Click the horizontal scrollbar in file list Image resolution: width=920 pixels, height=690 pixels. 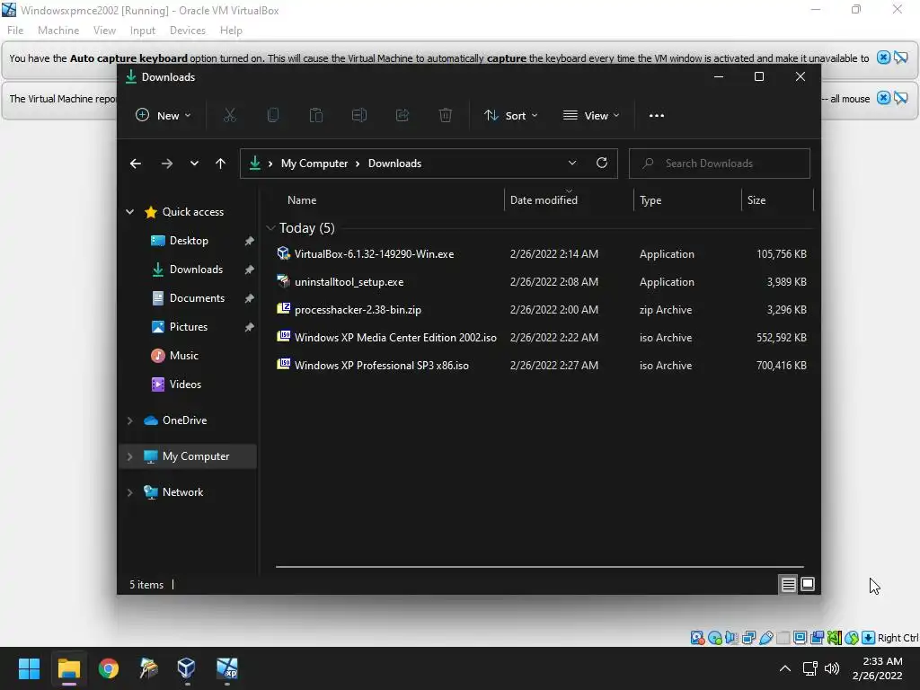pos(540,567)
